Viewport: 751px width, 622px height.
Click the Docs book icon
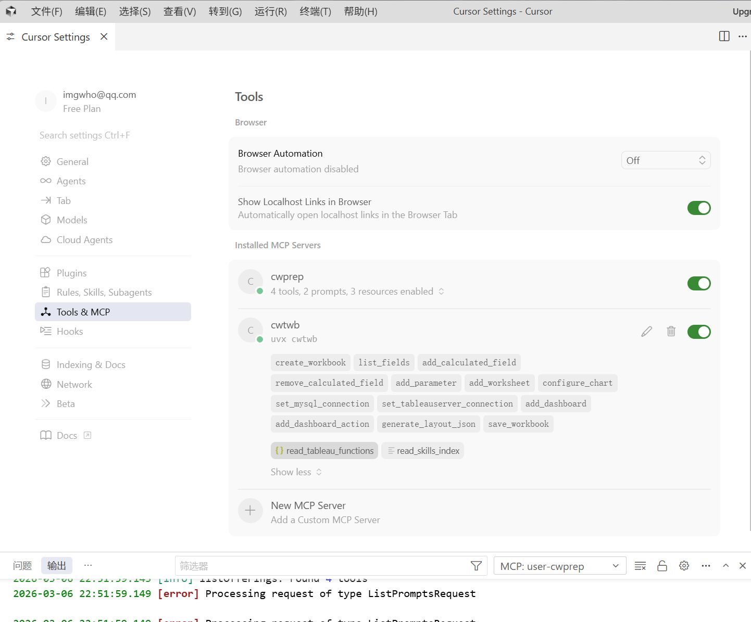(46, 435)
